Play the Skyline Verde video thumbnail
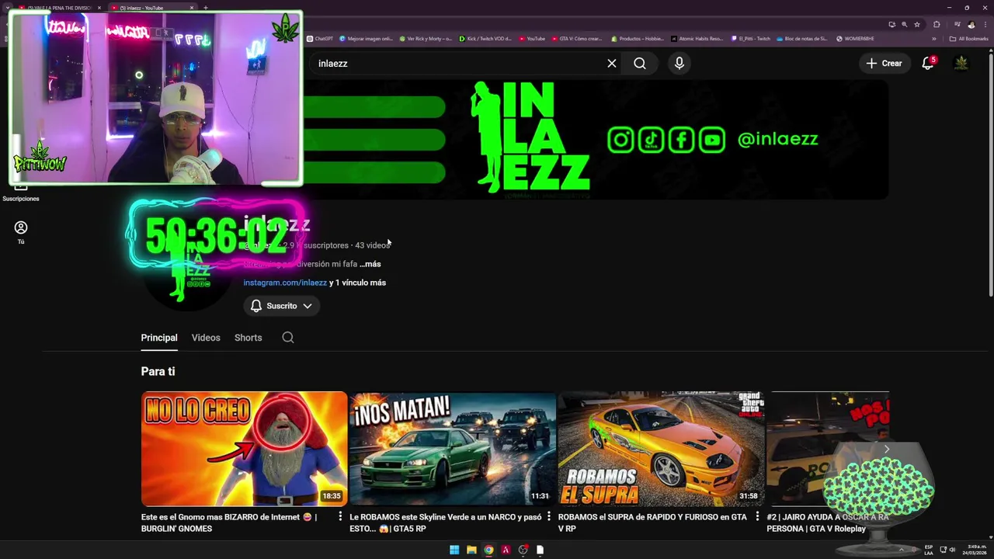The width and height of the screenshot is (994, 559). click(452, 449)
